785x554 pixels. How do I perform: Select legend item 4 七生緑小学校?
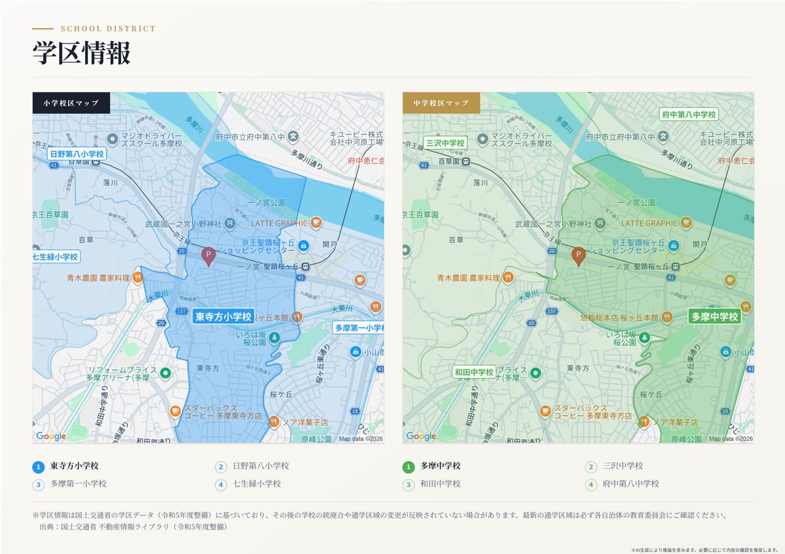248,484
